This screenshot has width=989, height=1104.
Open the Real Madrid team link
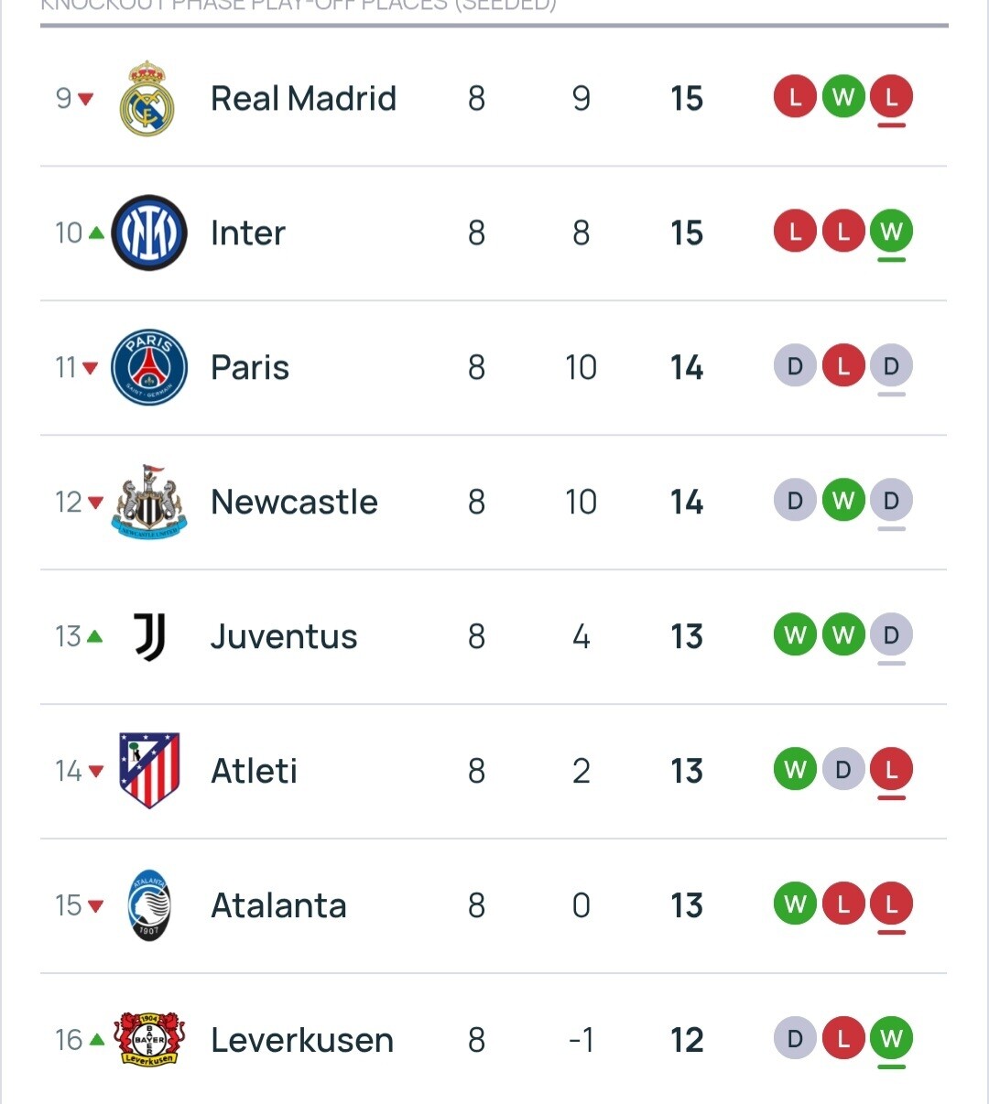(303, 99)
